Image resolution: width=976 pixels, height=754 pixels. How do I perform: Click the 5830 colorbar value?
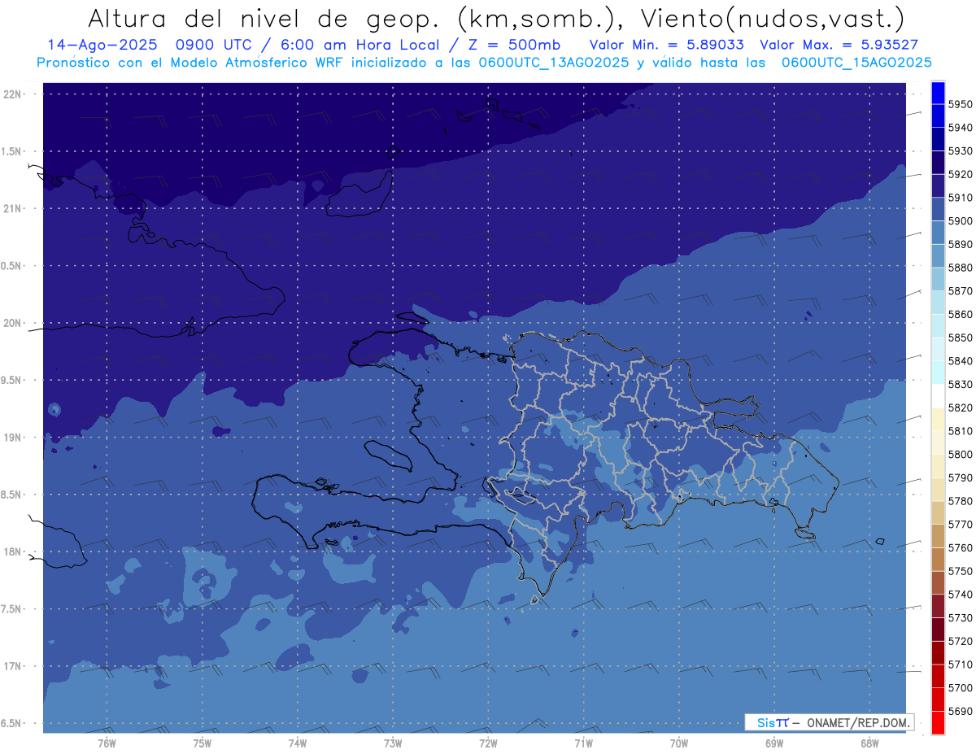pyautogui.click(x=960, y=384)
